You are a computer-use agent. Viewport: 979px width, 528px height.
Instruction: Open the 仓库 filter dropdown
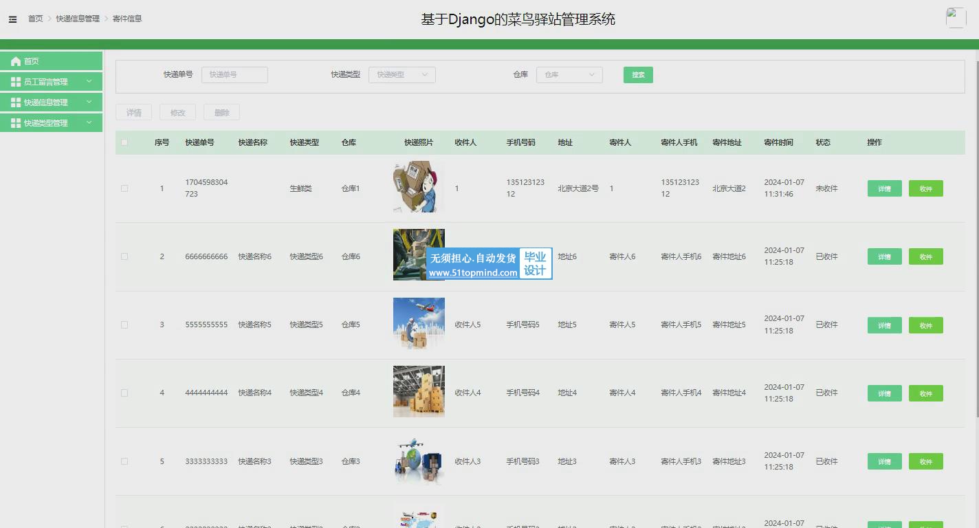(x=569, y=75)
